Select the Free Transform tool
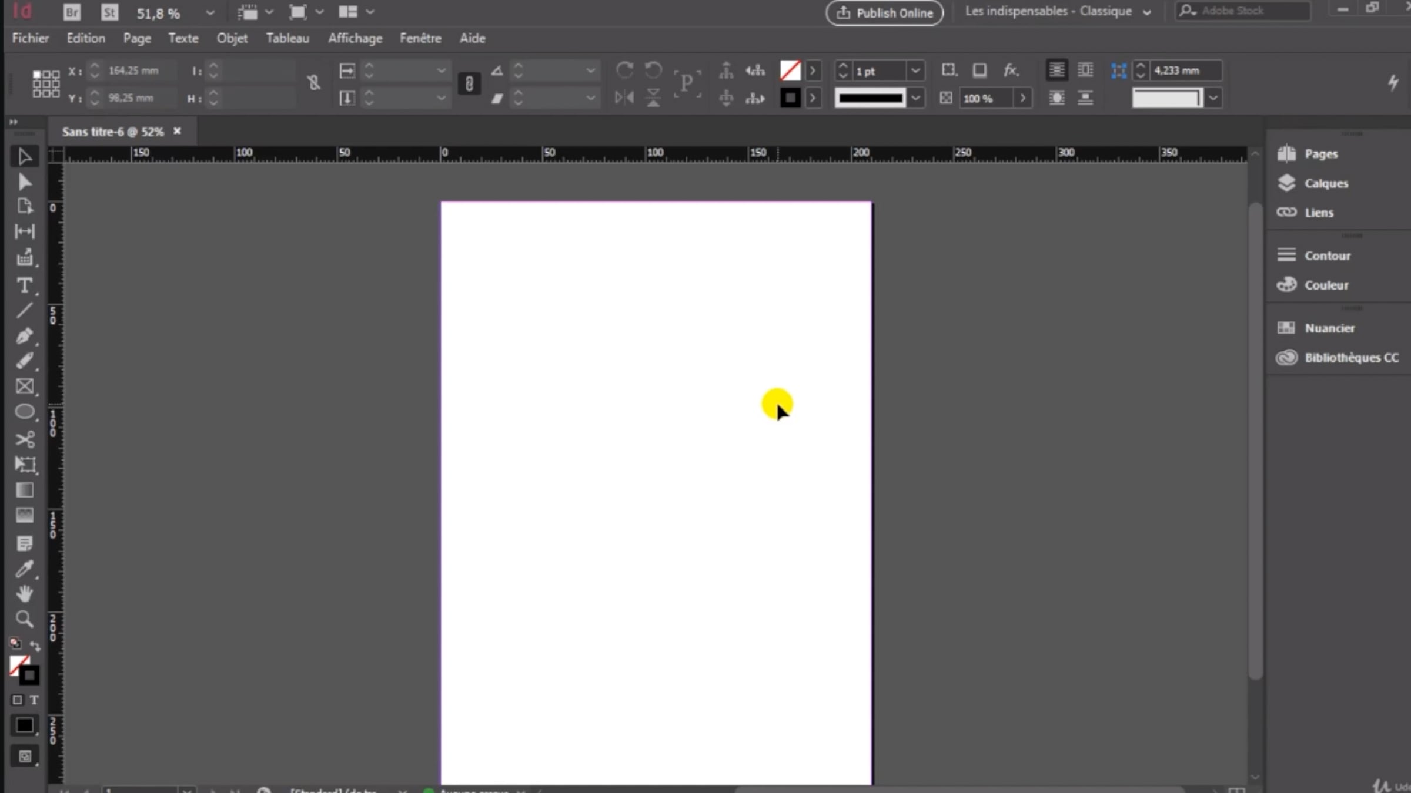1411x793 pixels. click(x=24, y=465)
